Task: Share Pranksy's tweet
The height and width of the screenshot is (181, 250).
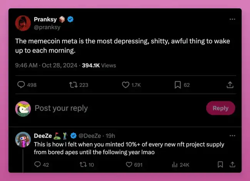Action: (230, 85)
